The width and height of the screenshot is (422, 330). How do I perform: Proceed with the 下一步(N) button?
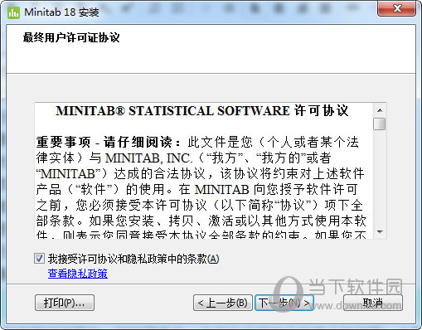(284, 303)
